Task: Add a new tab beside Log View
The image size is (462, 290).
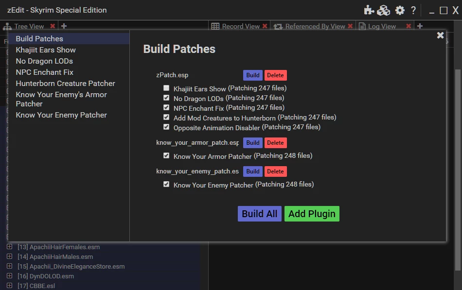Action: [x=420, y=26]
